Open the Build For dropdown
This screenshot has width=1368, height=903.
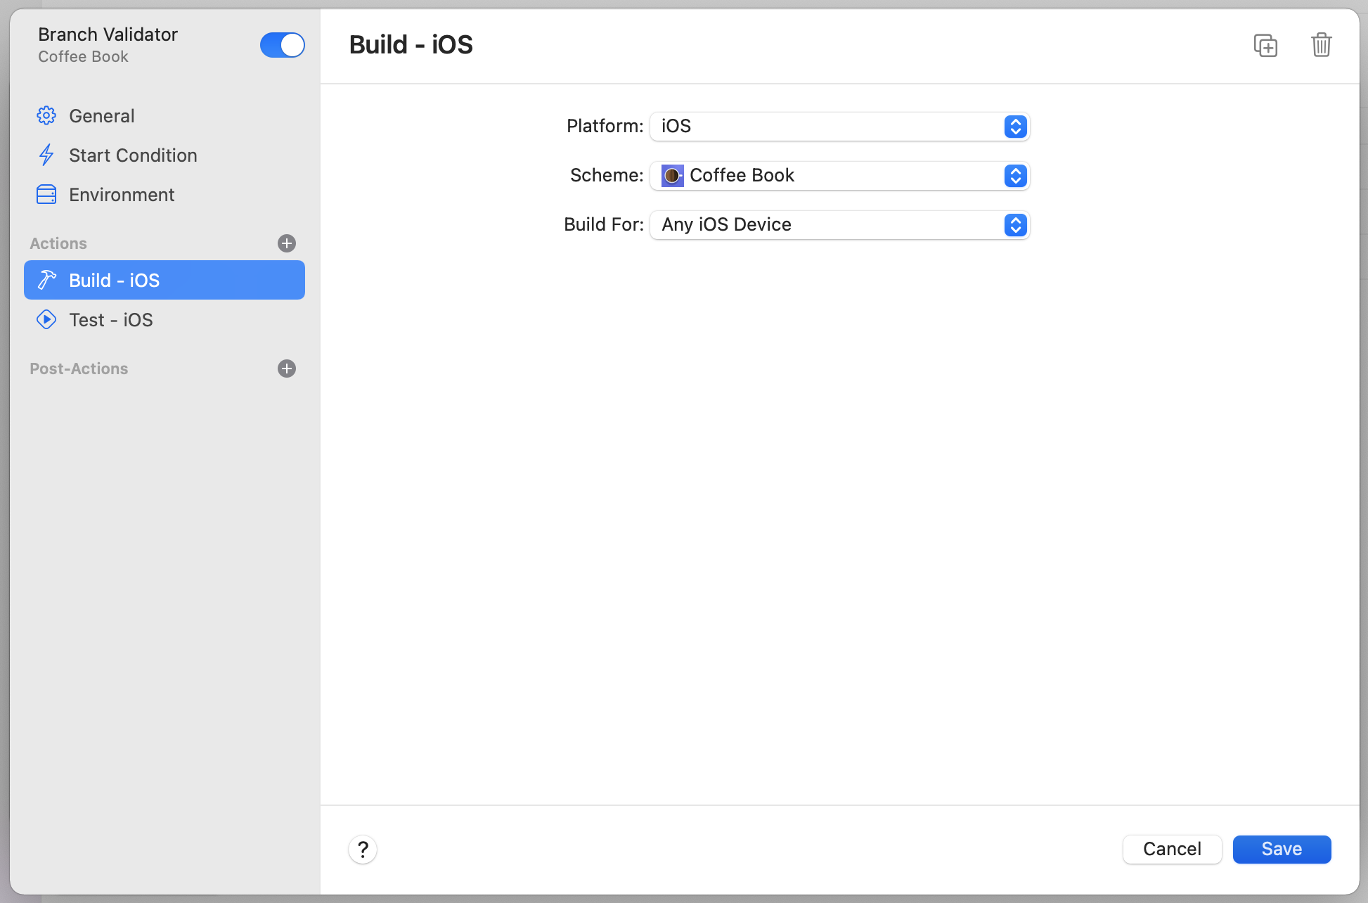pyautogui.click(x=839, y=225)
